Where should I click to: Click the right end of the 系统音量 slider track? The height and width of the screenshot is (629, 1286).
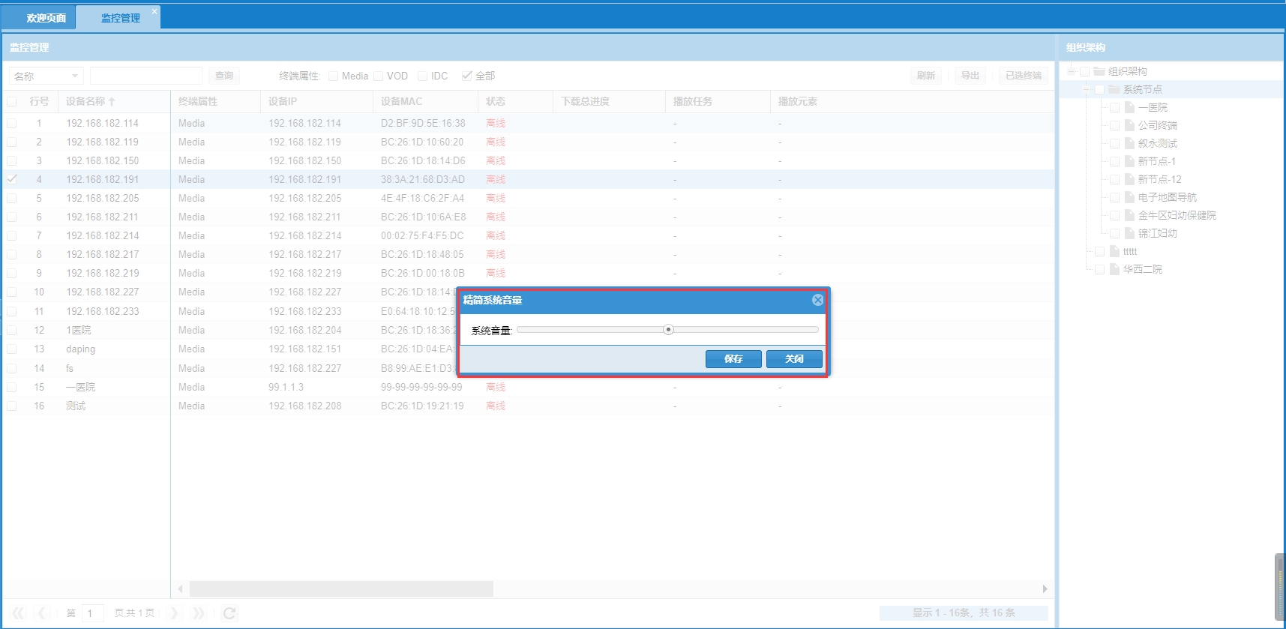(815, 329)
